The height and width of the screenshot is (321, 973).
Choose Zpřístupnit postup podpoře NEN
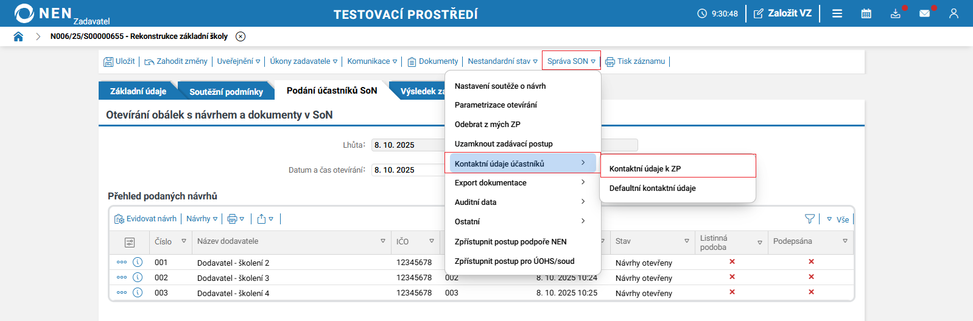(x=523, y=241)
